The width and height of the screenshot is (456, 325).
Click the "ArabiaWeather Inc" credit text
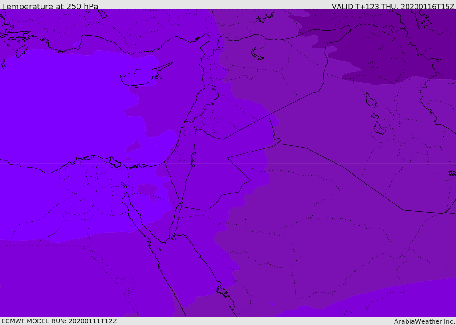[x=424, y=321]
